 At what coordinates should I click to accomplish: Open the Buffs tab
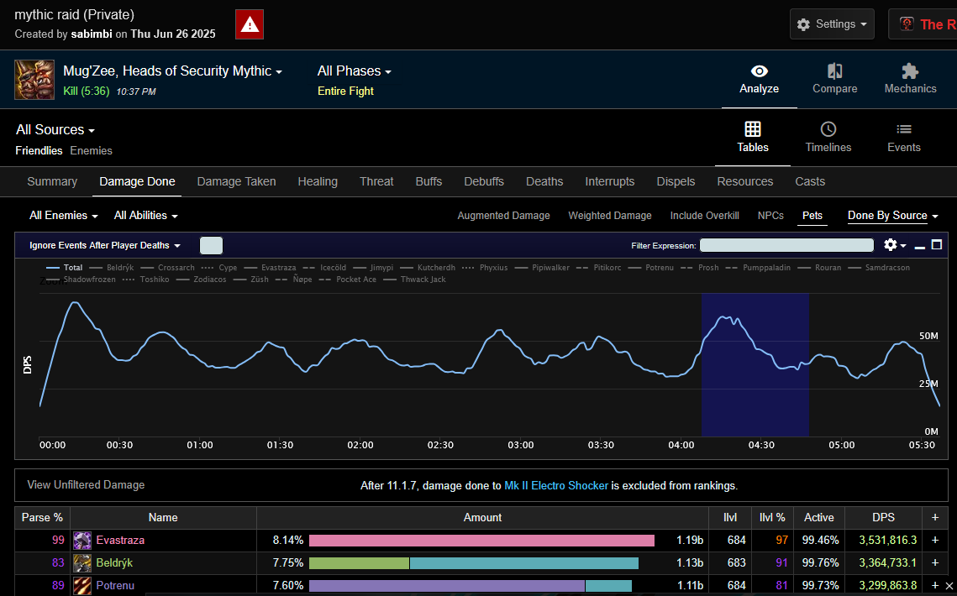point(429,182)
